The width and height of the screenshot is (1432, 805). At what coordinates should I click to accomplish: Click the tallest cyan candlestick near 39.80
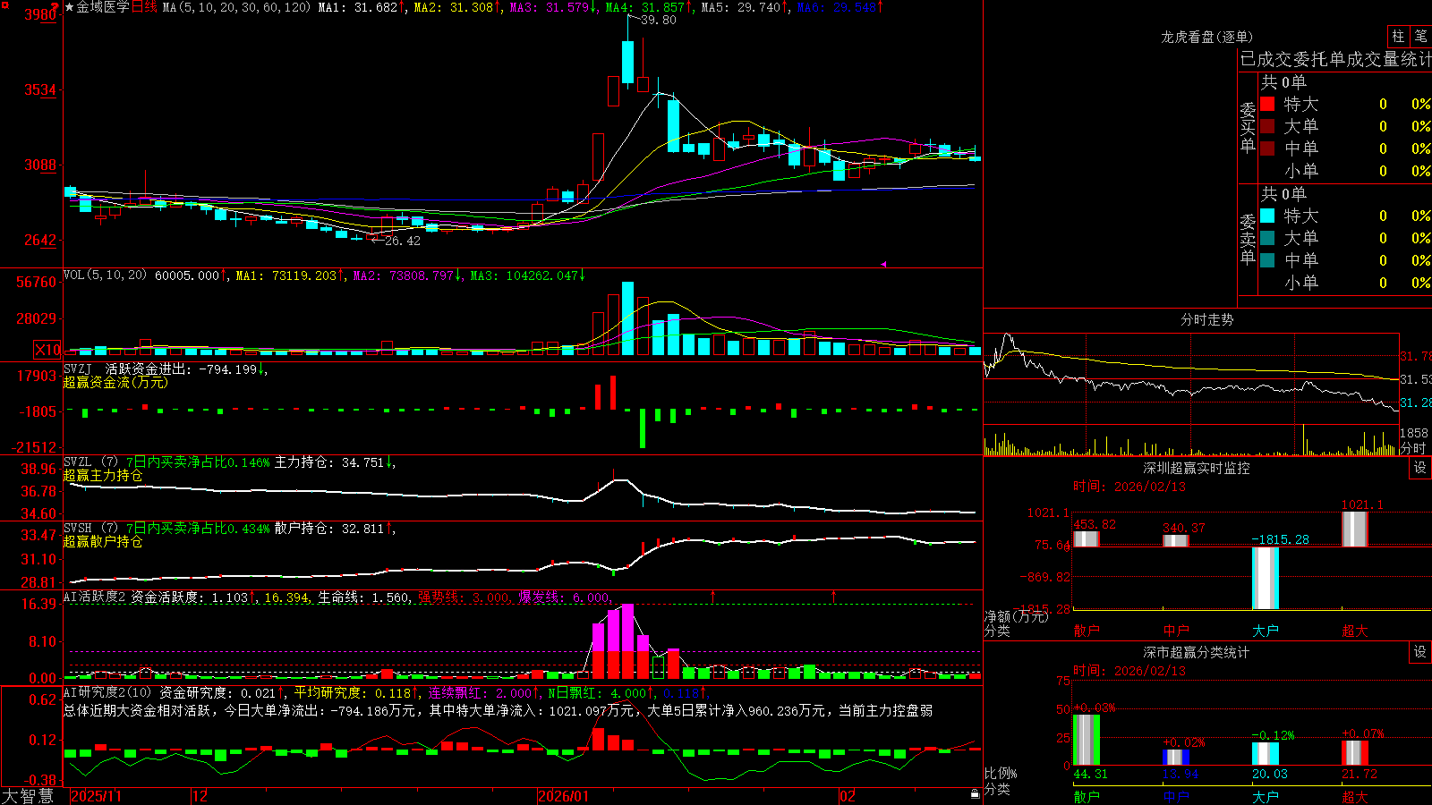coord(628,62)
